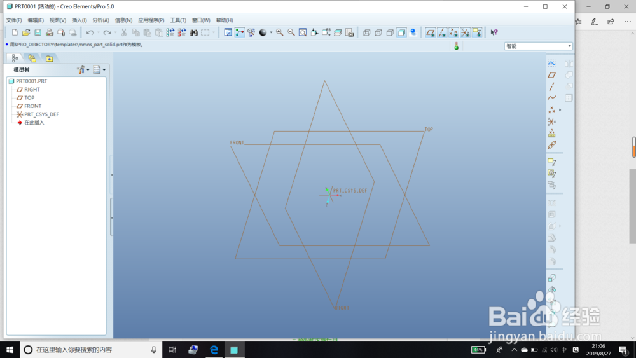Open the 视图(V) menu
The width and height of the screenshot is (636, 358).
(58, 20)
